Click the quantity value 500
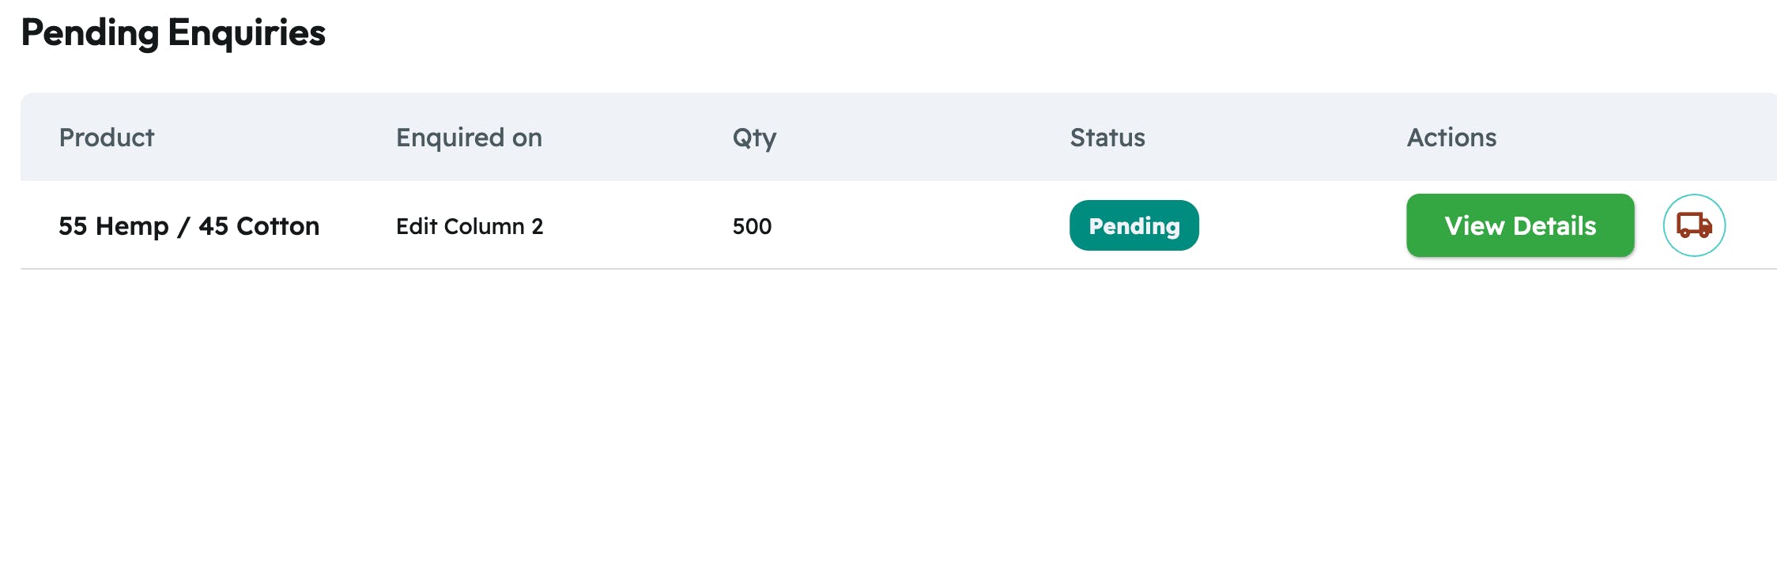This screenshot has height=563, width=1777. (752, 226)
